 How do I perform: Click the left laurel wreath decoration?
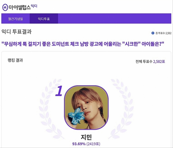tap(50, 109)
